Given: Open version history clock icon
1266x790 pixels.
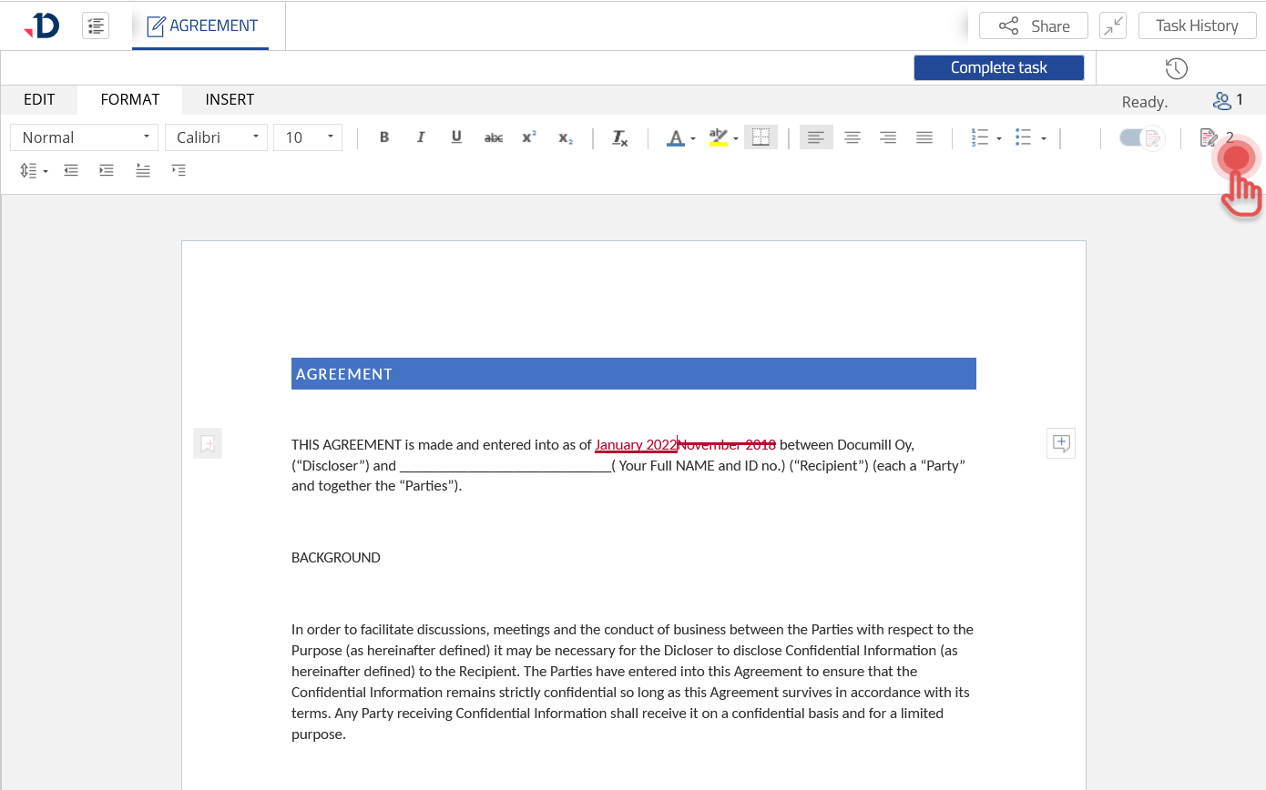Looking at the screenshot, I should coord(1176,68).
